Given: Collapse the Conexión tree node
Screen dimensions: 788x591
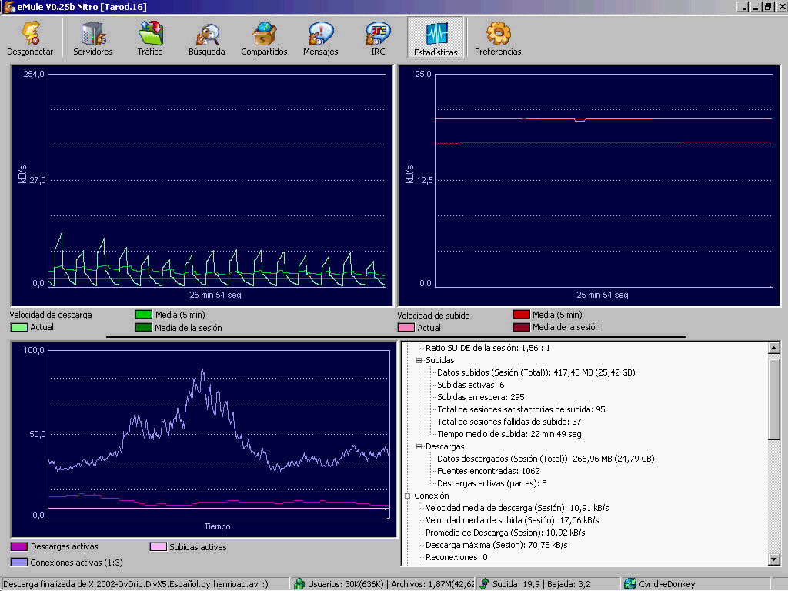Looking at the screenshot, I should point(408,496).
